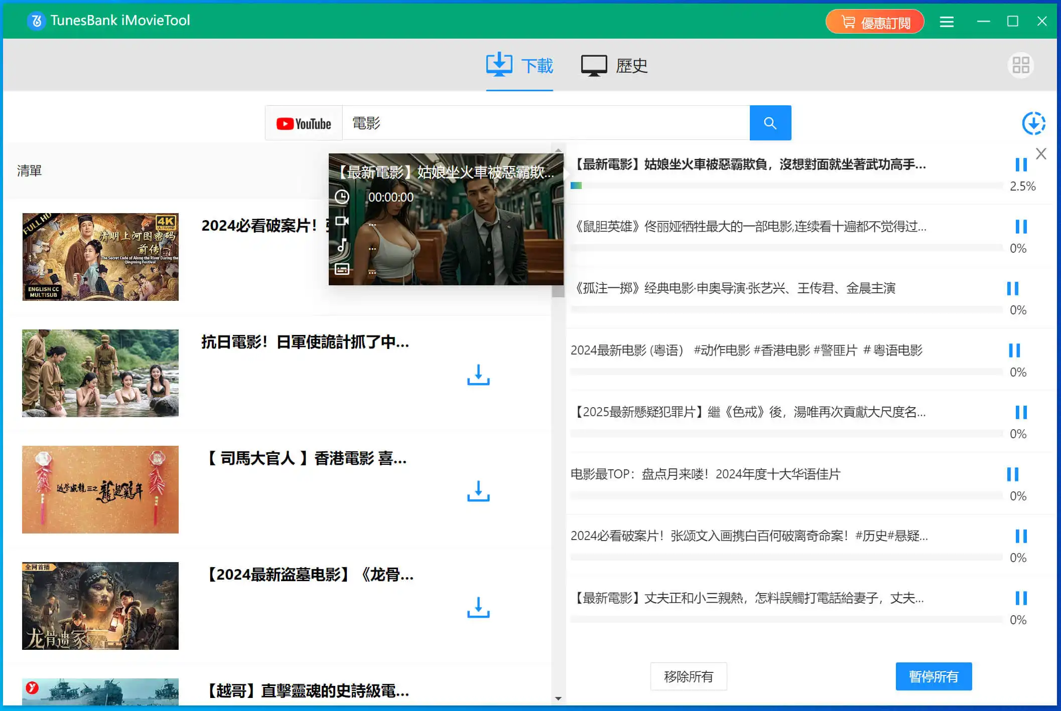Open the 2024必看破案片 thumbnail
This screenshot has width=1061, height=711.
click(x=100, y=257)
